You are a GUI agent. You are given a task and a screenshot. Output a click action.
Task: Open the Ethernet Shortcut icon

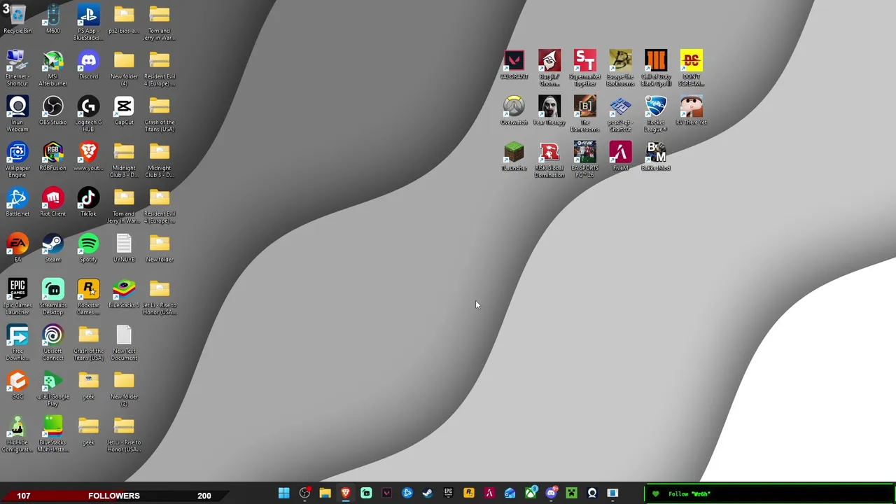17,68
